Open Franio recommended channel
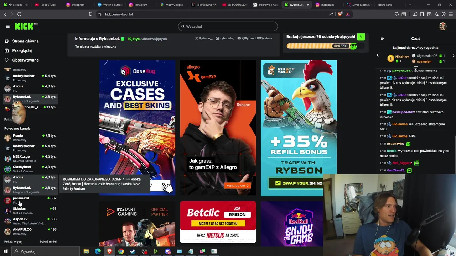 click(x=30, y=138)
